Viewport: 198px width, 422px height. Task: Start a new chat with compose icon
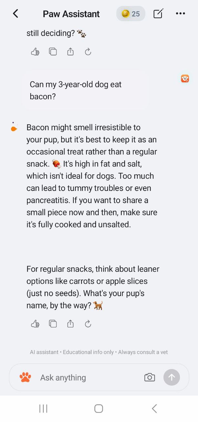click(158, 14)
